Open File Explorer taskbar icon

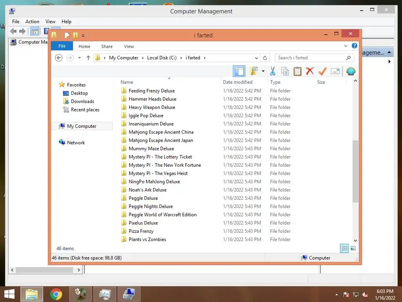pyautogui.click(x=31, y=294)
